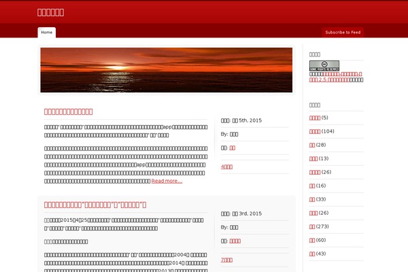Click the Subscribe to Feed button
This screenshot has height=272, width=408.
[x=343, y=33]
